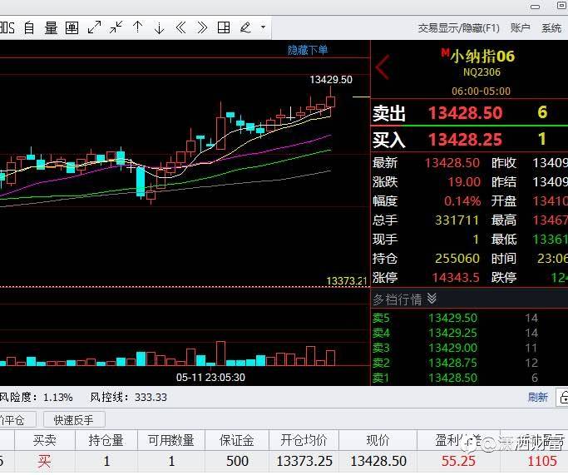This screenshot has height=475, width=568.
Task: Click the 13373.25 open price cell
Action: point(304,461)
